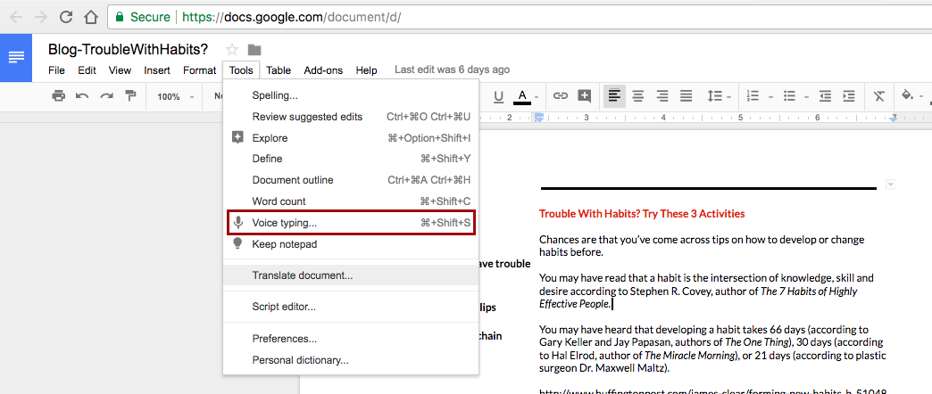The image size is (932, 394).
Task: Toggle the bulleted list
Action: [x=789, y=95]
